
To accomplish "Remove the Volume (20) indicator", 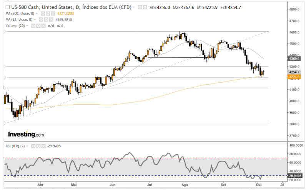I will coord(43,25).
